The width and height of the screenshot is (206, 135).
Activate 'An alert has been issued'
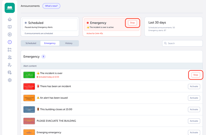pos(194,98)
